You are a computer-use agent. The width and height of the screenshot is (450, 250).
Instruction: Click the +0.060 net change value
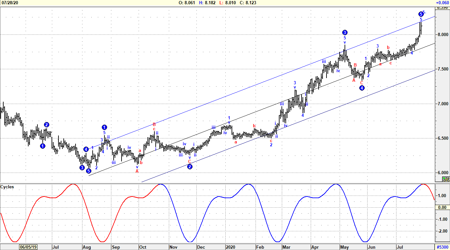(x=442, y=3)
